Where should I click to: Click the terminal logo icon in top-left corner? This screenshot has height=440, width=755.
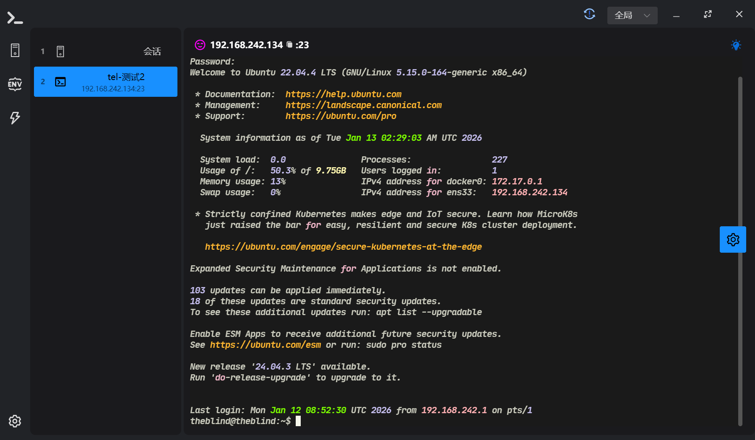(x=15, y=18)
